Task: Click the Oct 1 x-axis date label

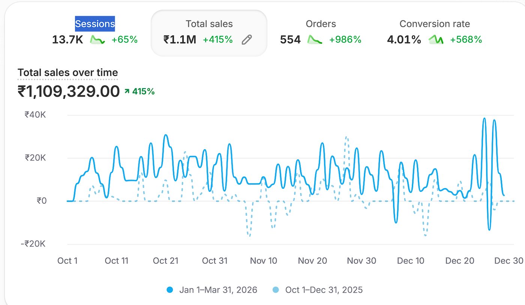Action: click(x=67, y=261)
